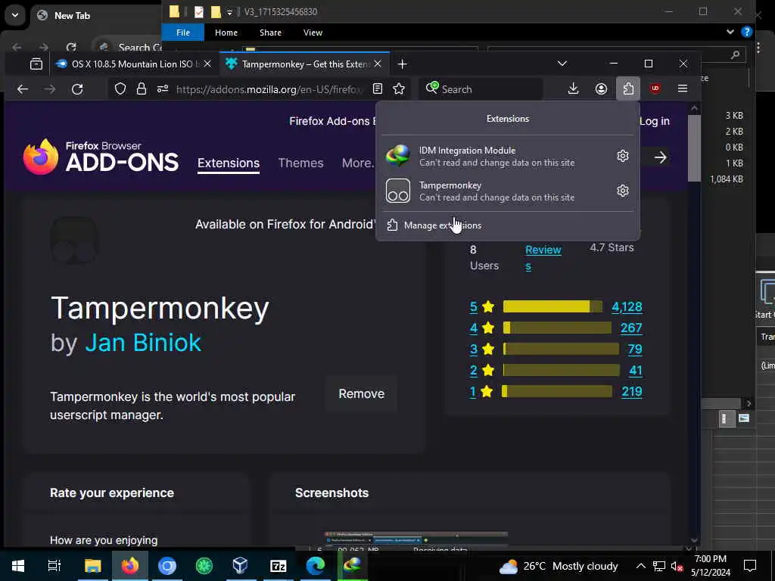Open Extensions section on Add-ons site
The width and height of the screenshot is (775, 581).
tap(229, 163)
